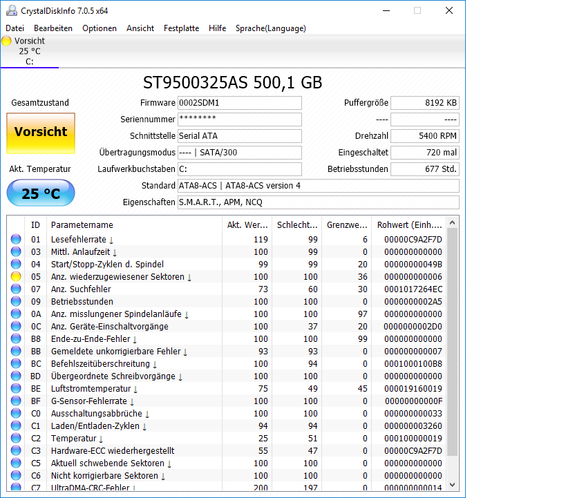This screenshot has height=498, width=566.
Task: Select the C: drive tab at top
Action: click(30, 51)
